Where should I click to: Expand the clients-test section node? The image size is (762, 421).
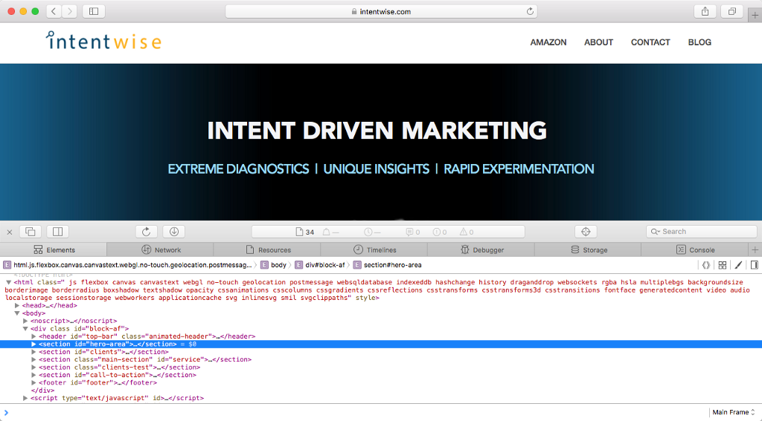point(33,368)
